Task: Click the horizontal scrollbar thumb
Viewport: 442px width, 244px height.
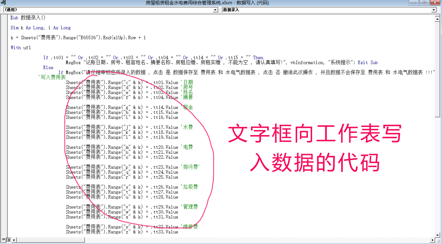Action: coord(51,240)
